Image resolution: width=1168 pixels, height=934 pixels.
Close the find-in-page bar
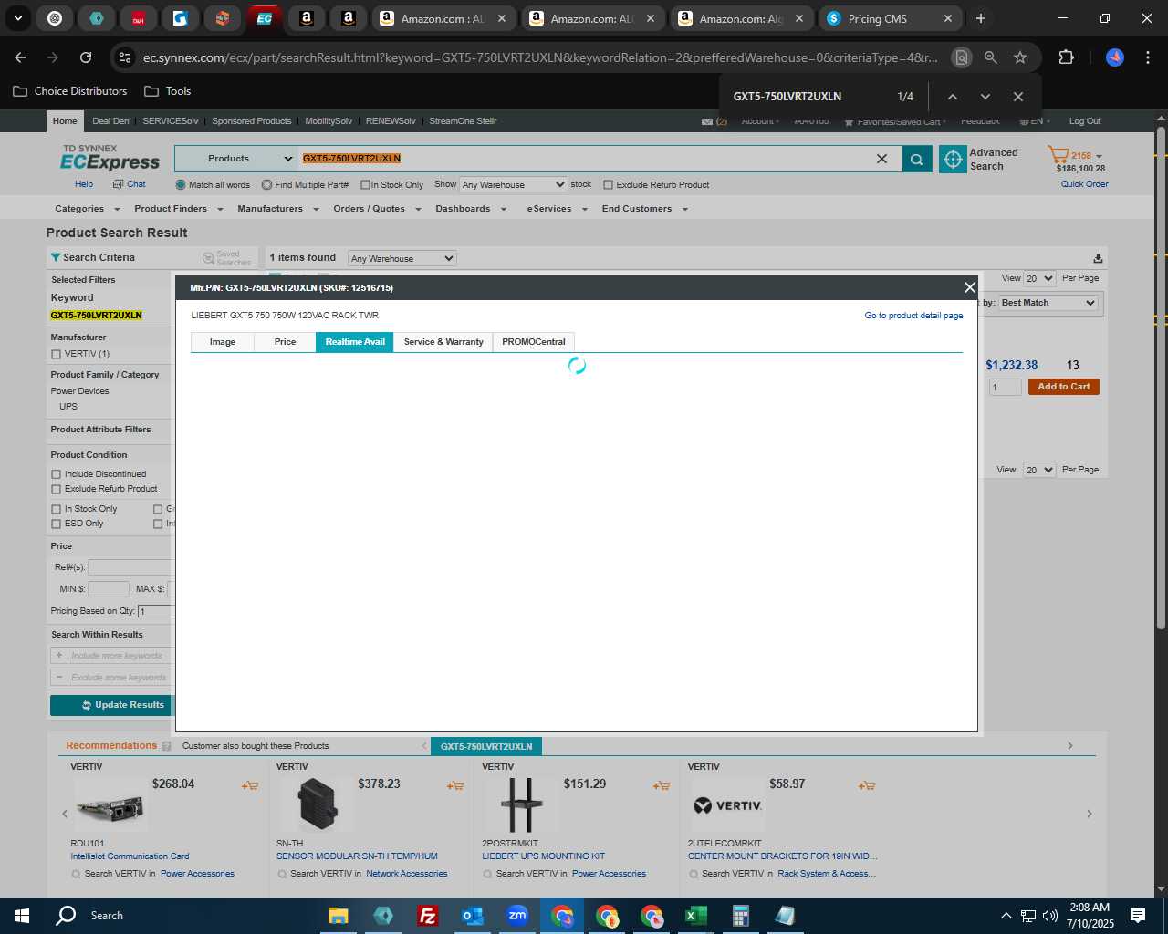(x=1017, y=97)
